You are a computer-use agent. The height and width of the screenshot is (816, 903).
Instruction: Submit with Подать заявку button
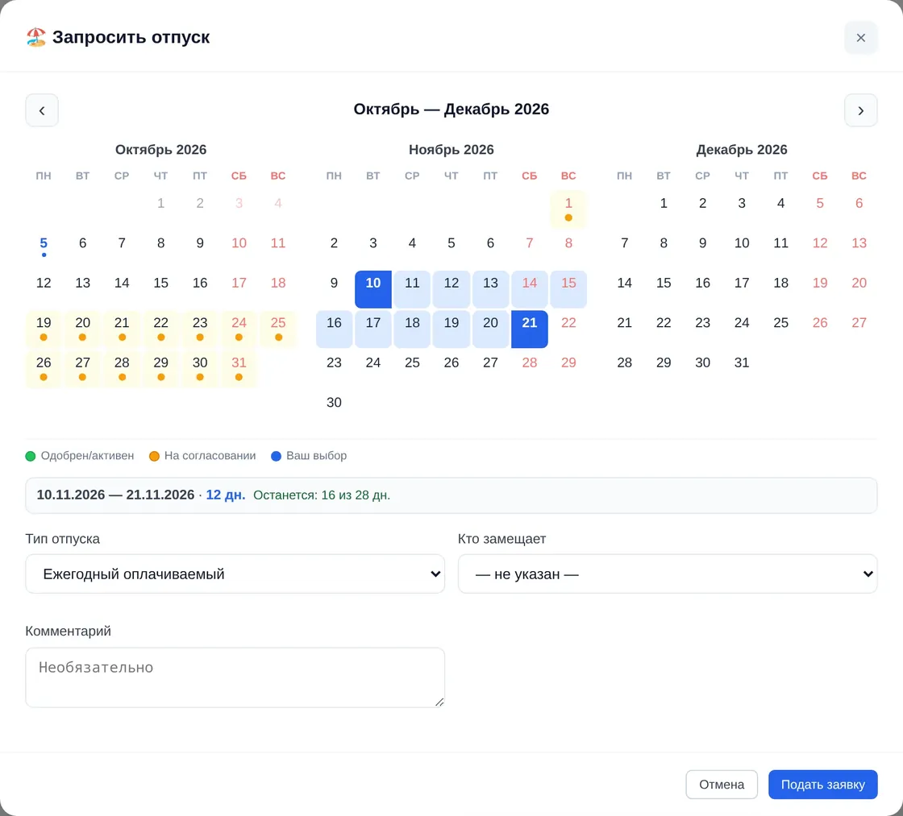pyautogui.click(x=822, y=785)
